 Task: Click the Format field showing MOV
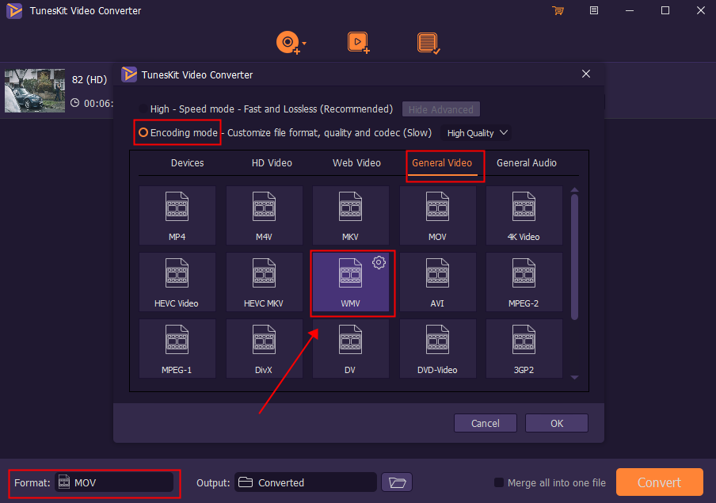(114, 482)
